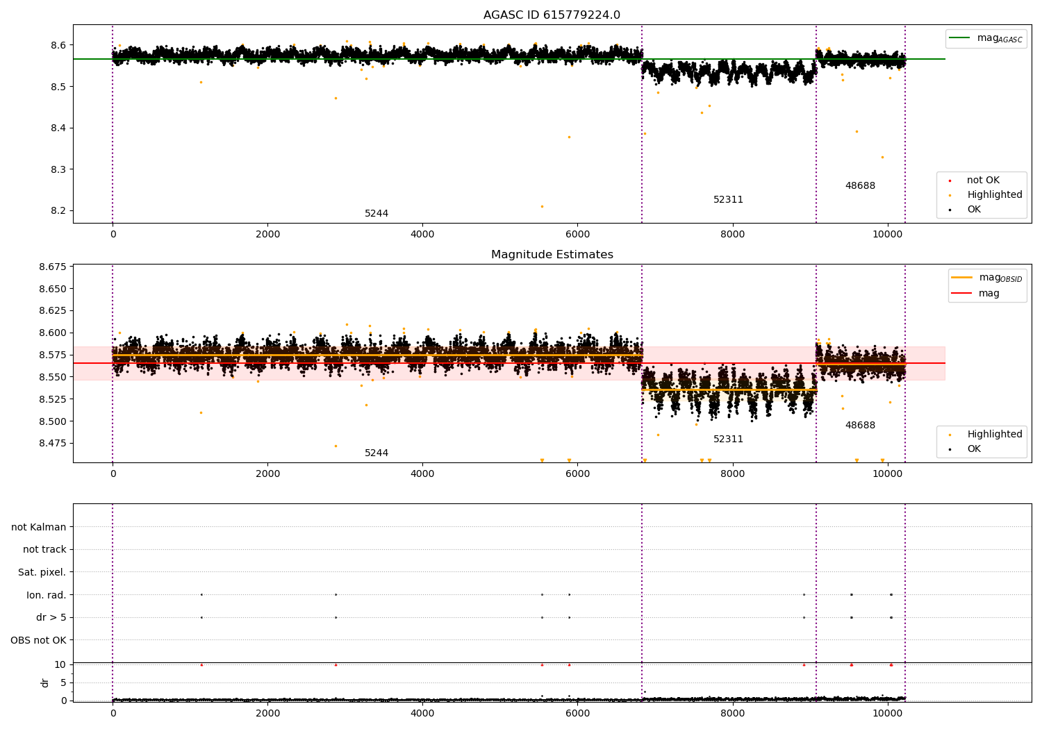
Task: Click the 'AGASC ID 615779224.0' plot title
Action: 552,15
